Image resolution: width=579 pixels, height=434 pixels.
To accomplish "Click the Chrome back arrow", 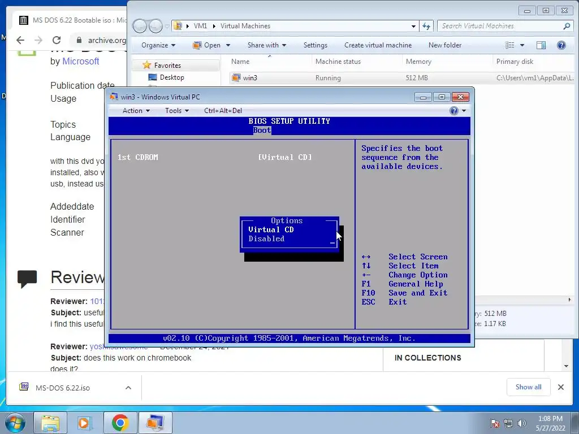I will pos(20,40).
